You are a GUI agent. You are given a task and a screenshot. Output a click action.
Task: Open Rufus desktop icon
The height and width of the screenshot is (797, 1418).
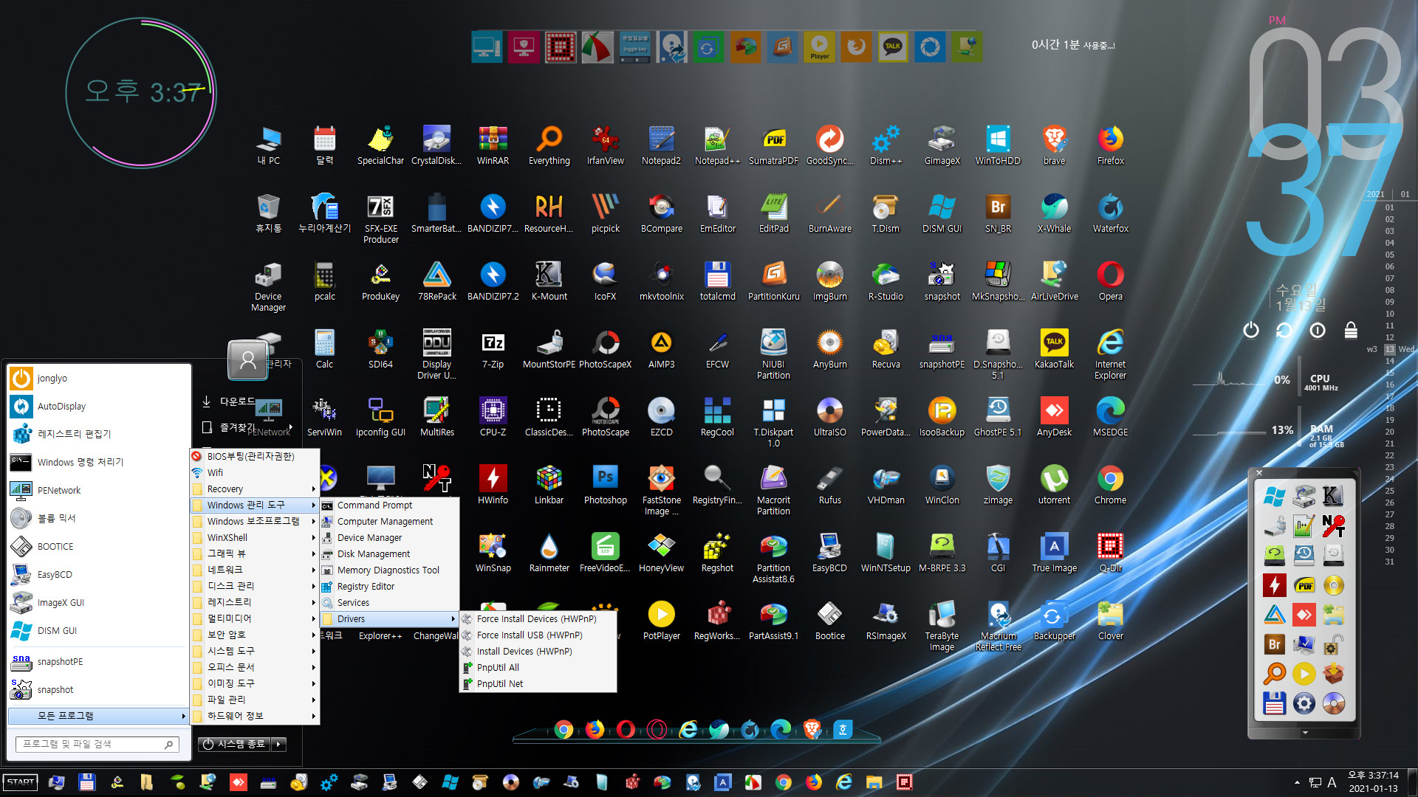(829, 484)
